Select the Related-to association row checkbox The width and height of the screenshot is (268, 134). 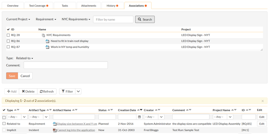tap(4, 124)
